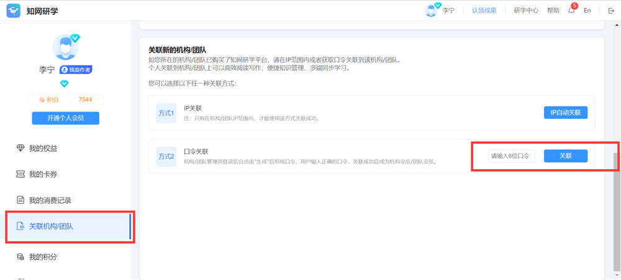Click the coin icon beside 我的积分
Viewport: 621px width, 280px height.
click(x=20, y=257)
